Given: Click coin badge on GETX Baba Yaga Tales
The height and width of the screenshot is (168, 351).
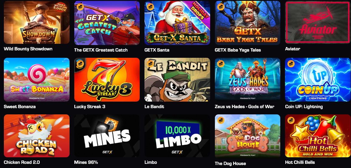Looking at the screenshot, I should click(221, 7).
